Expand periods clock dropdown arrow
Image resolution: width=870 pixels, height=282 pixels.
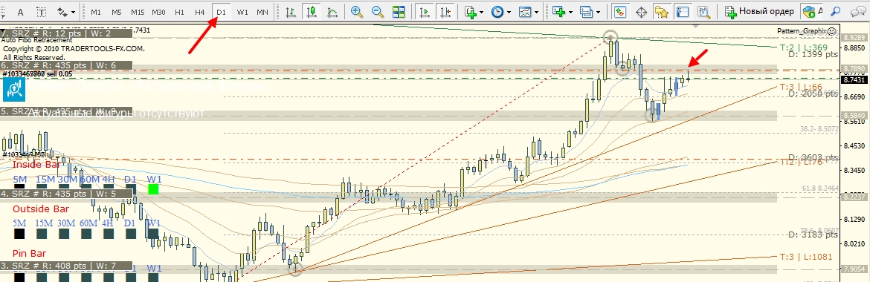(509, 12)
